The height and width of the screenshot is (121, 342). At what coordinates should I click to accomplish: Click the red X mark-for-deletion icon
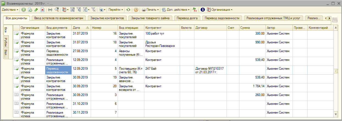pyautogui.click(x=42, y=10)
